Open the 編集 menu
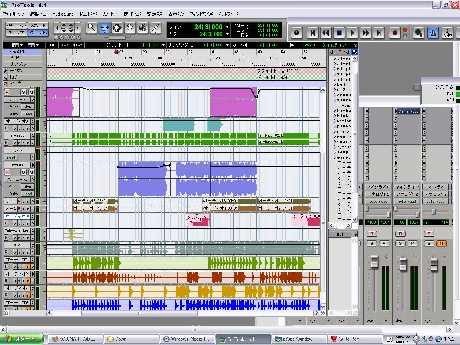This screenshot has height=345, width=460. [x=38, y=14]
